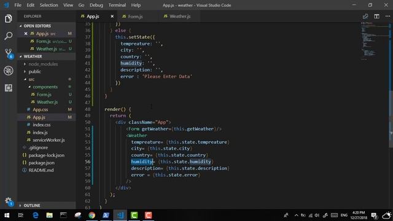This screenshot has height=221, width=393.
Task: Switch to the Weather.js tab
Action: pos(179,17)
